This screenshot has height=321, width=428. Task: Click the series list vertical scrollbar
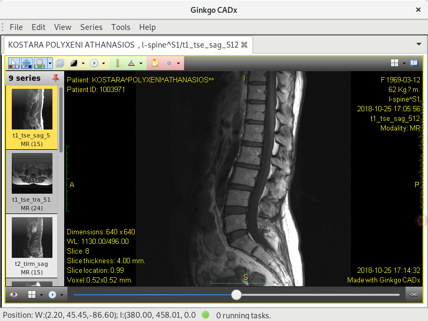(x=61, y=120)
